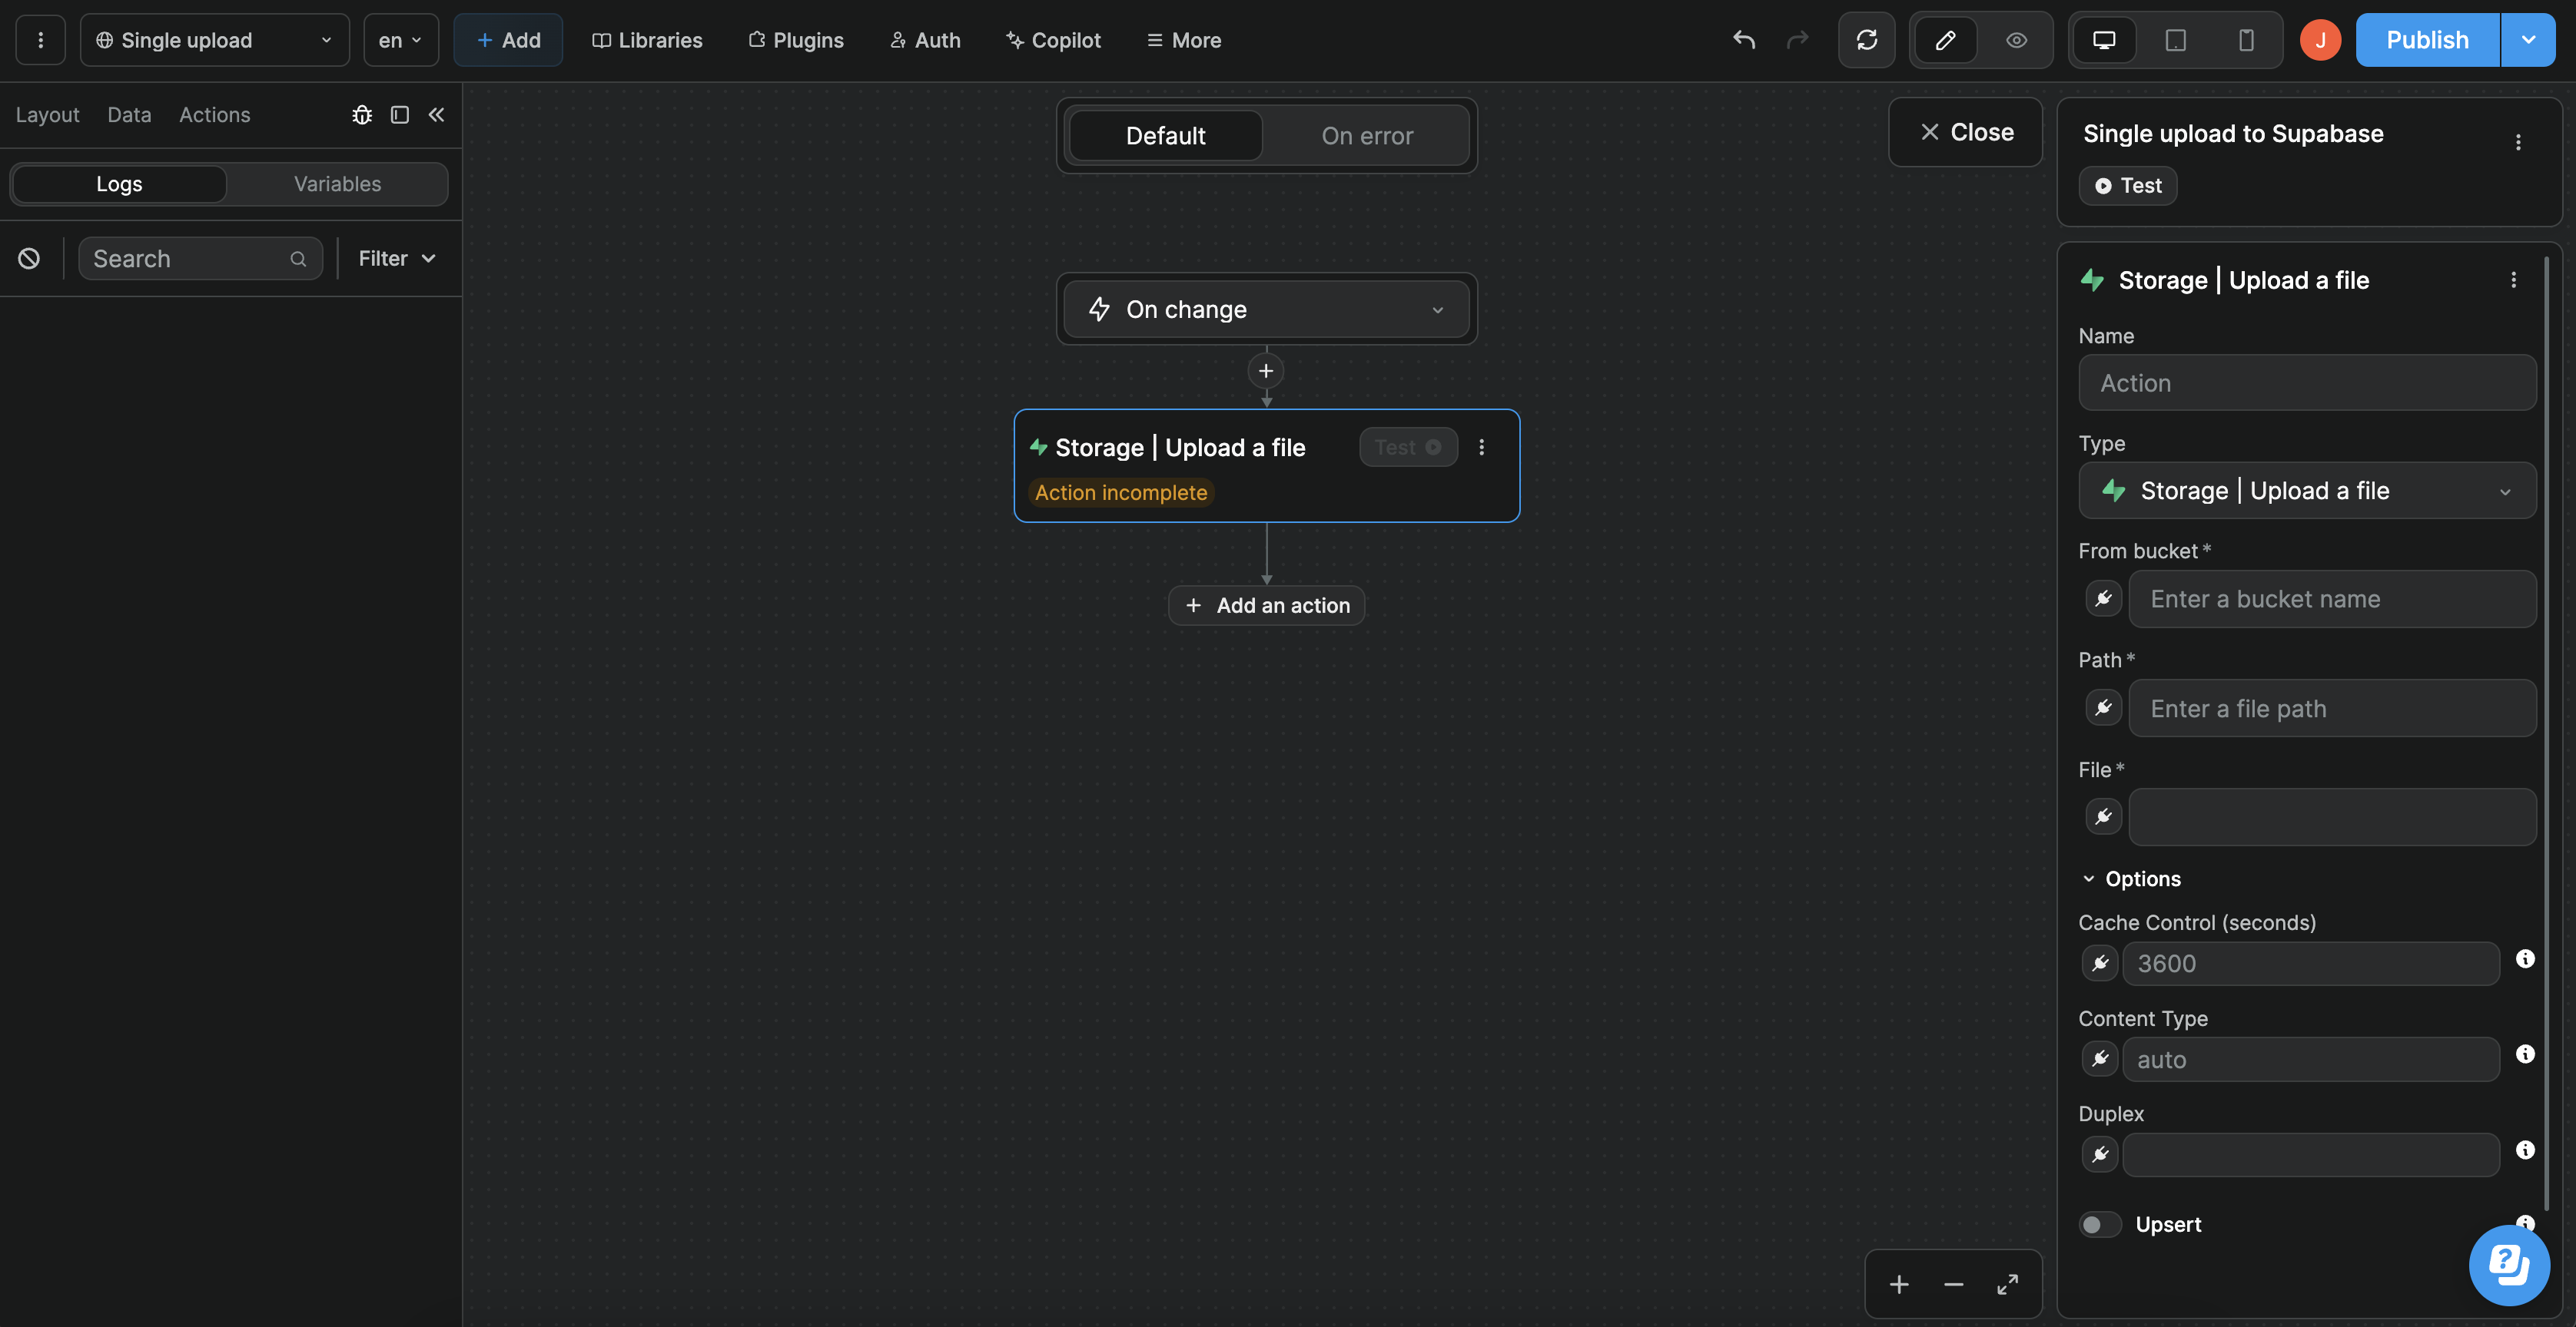The image size is (2576, 1327).
Task: Switch to the Variables tab
Action: (337, 183)
